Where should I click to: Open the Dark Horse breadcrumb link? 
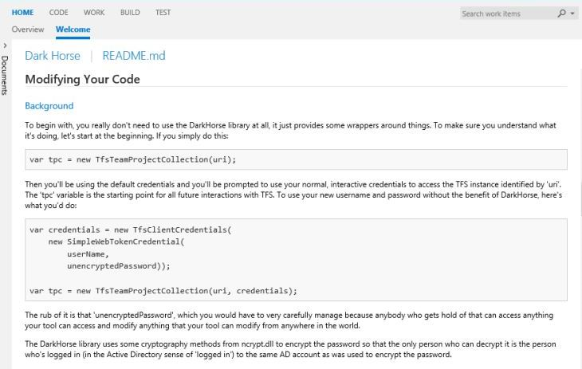coord(53,56)
